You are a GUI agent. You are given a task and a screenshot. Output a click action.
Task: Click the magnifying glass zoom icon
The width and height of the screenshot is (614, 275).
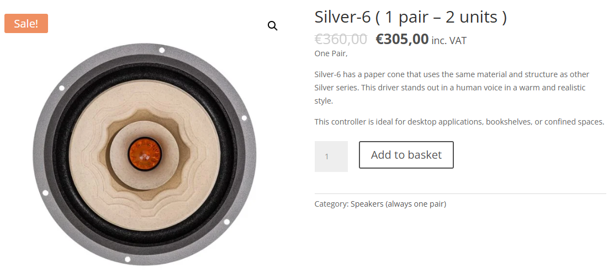point(272,26)
